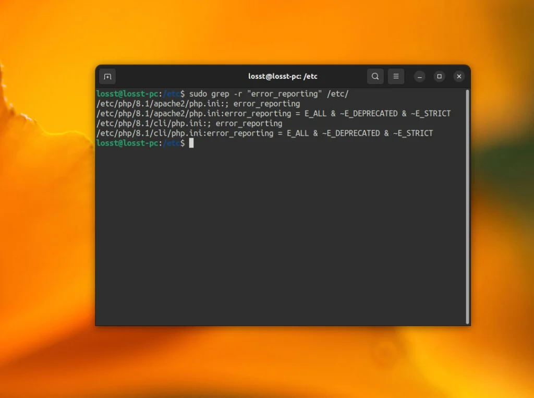Click the terminal vertical scrollbar
The width and height of the screenshot is (534, 398).
point(468,207)
